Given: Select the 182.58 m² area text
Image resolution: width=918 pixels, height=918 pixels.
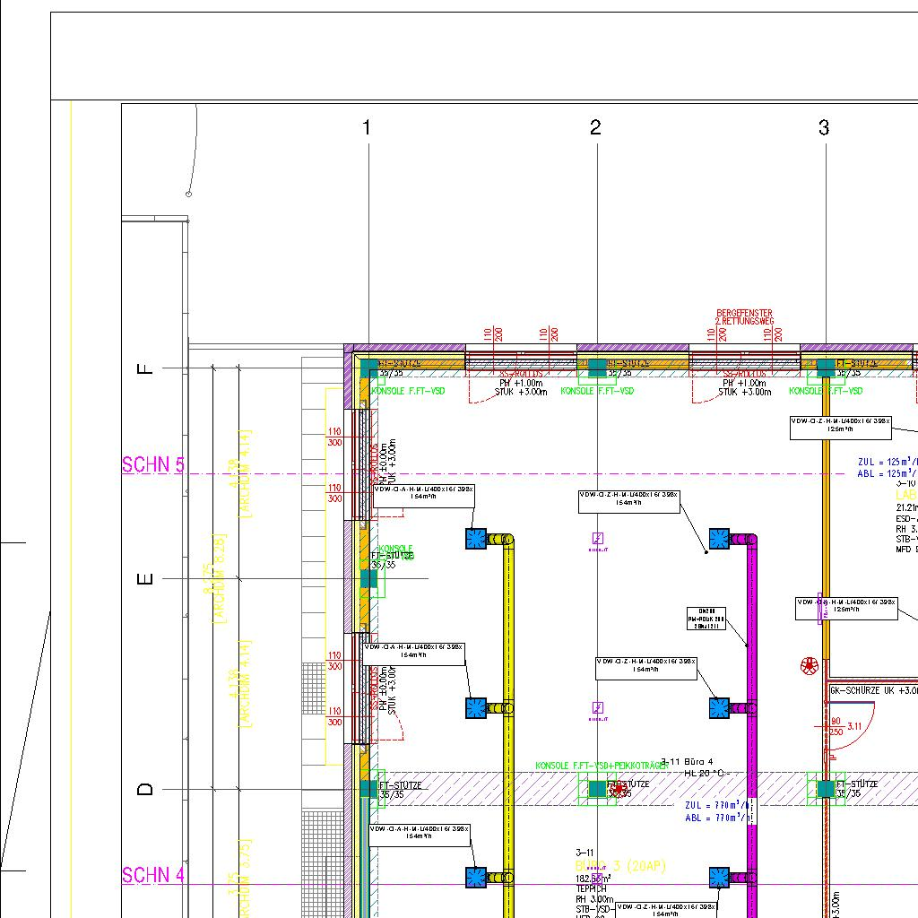Looking at the screenshot, I should [x=593, y=879].
